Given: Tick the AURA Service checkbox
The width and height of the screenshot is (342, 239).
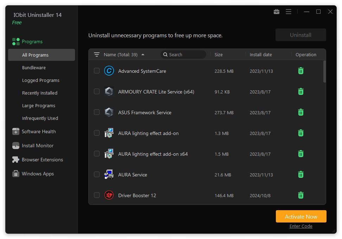Looking at the screenshot, I should click(x=97, y=175).
